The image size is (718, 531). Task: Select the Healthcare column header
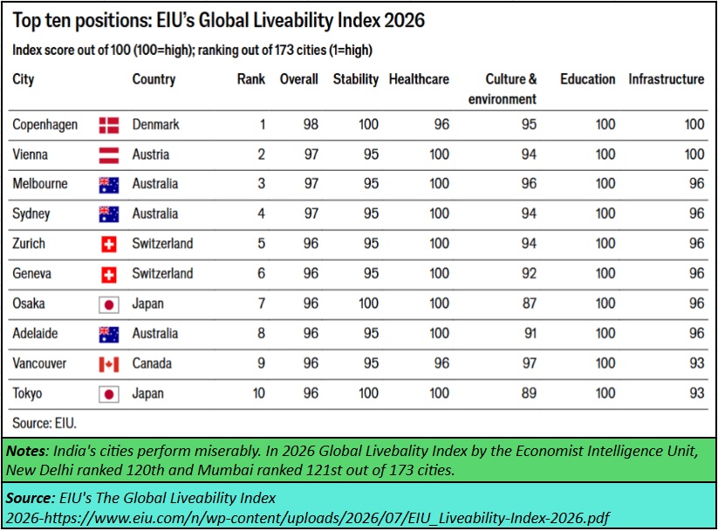click(419, 79)
